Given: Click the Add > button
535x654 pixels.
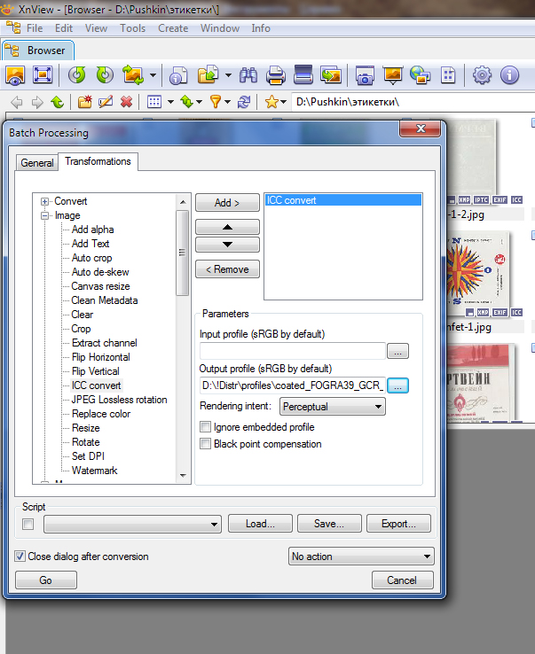Looking at the screenshot, I should pyautogui.click(x=227, y=203).
